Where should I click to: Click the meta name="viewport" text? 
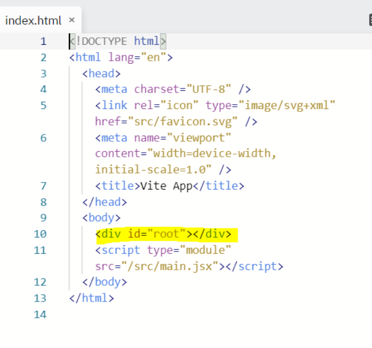163,138
